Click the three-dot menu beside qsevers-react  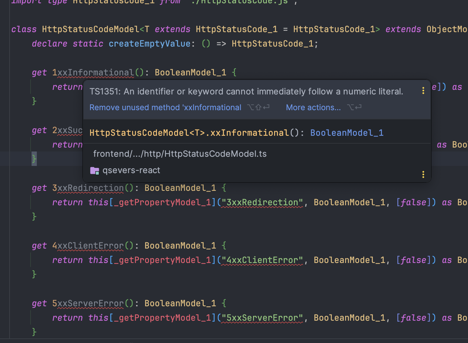click(423, 174)
